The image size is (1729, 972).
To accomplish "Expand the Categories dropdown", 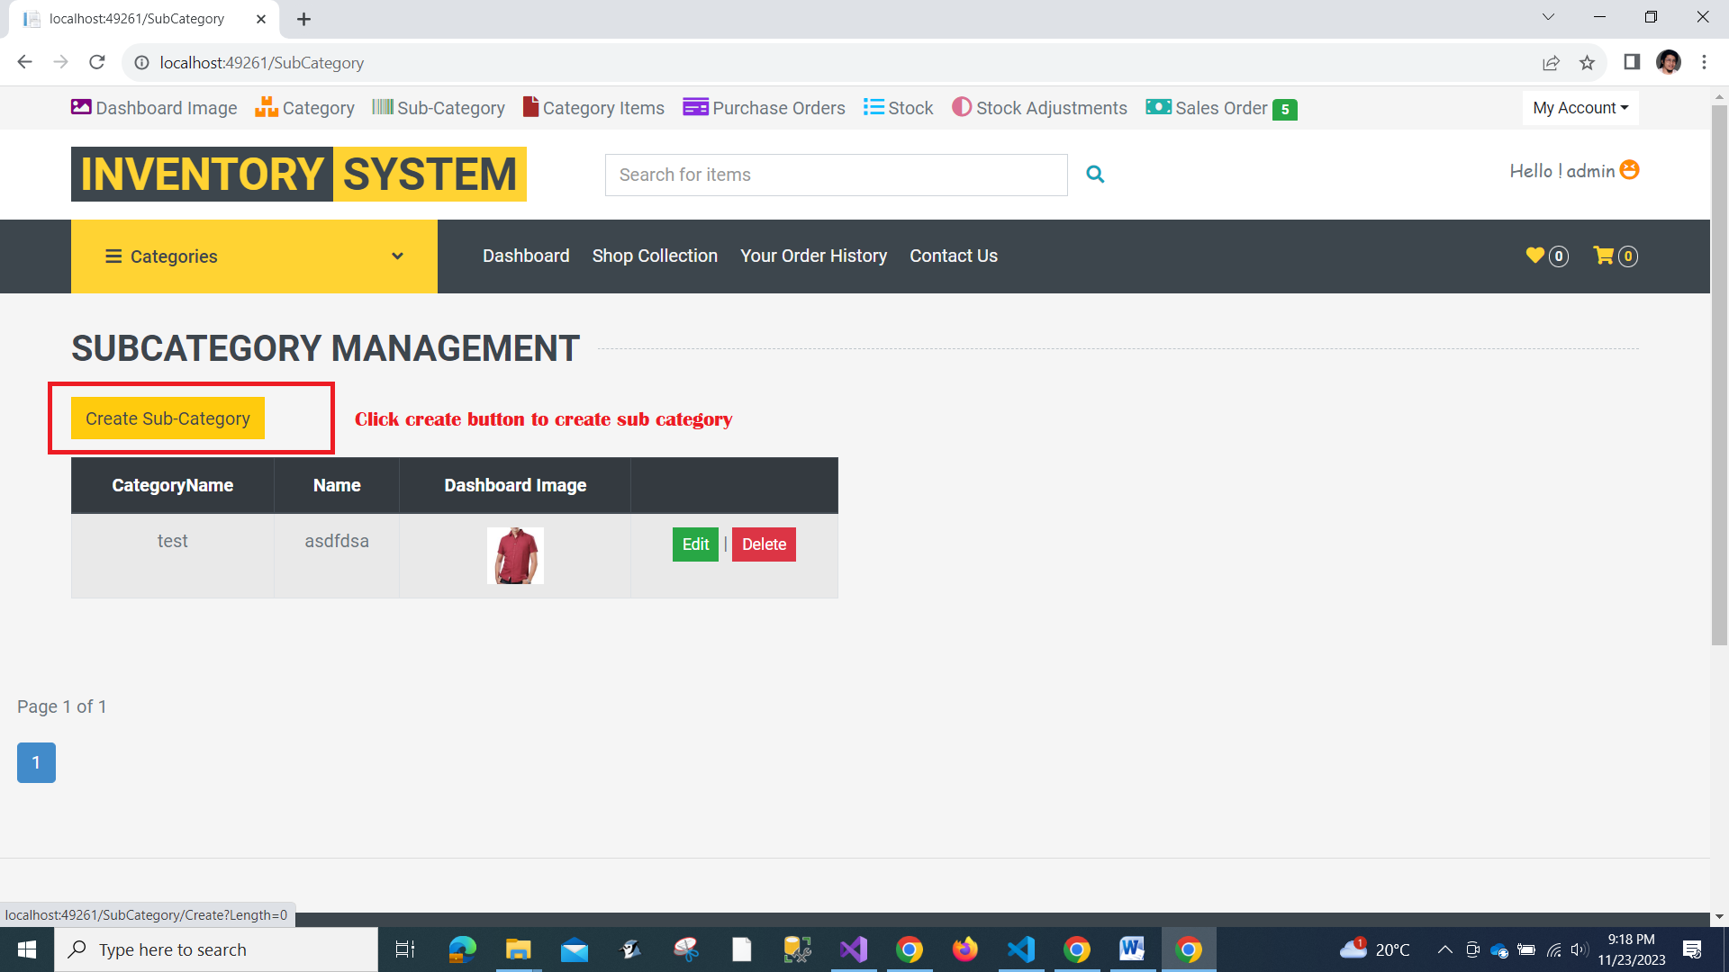I will (254, 256).
